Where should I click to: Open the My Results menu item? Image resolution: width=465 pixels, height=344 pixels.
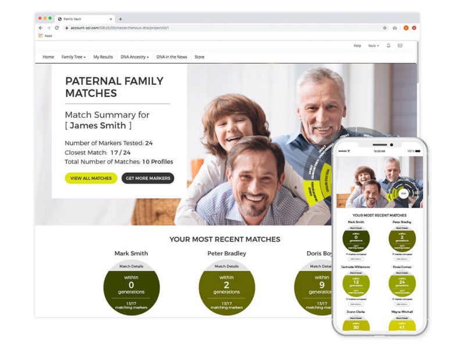click(103, 57)
